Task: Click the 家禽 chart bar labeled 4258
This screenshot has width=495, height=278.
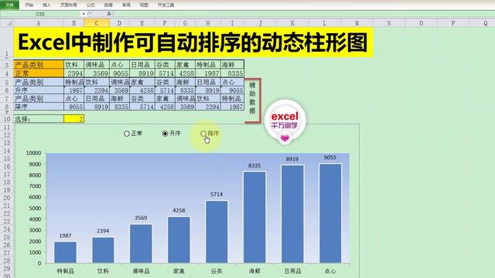Action: [x=179, y=239]
